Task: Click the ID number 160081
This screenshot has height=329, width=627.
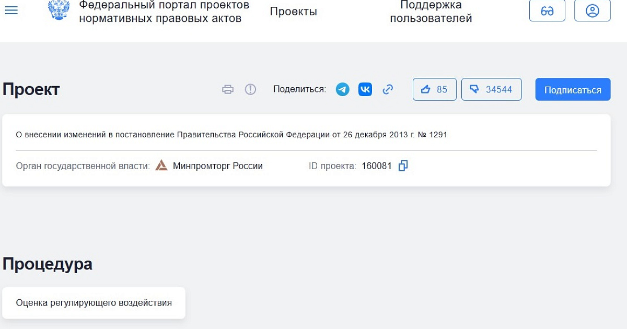Action: click(377, 166)
